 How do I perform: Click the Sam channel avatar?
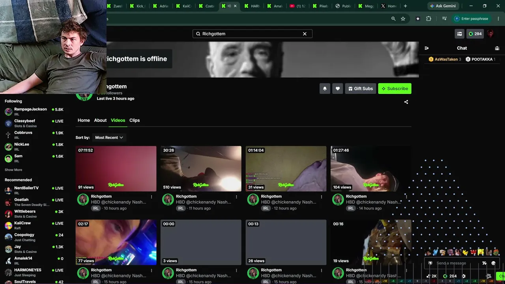coord(8,159)
